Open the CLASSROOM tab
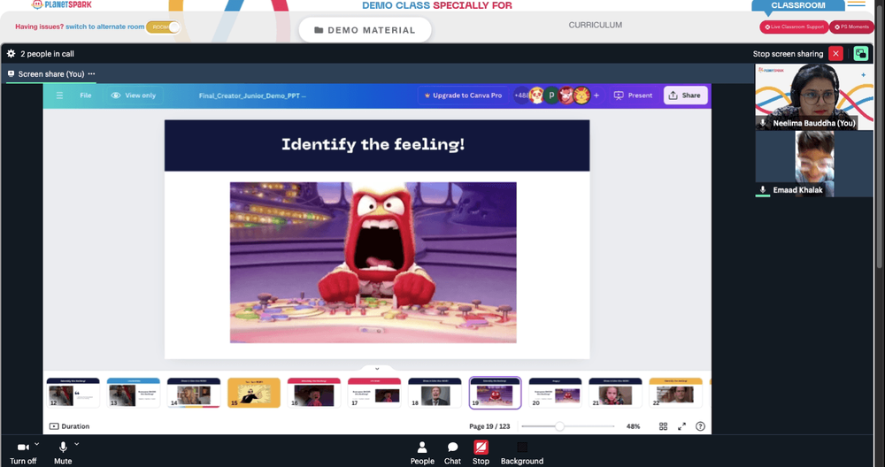Image resolution: width=885 pixels, height=467 pixels. 798,5
